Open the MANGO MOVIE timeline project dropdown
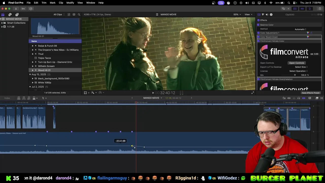325x183 pixels. pos(153,98)
